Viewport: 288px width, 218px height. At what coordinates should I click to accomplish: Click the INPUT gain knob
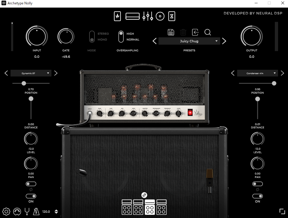(x=37, y=36)
